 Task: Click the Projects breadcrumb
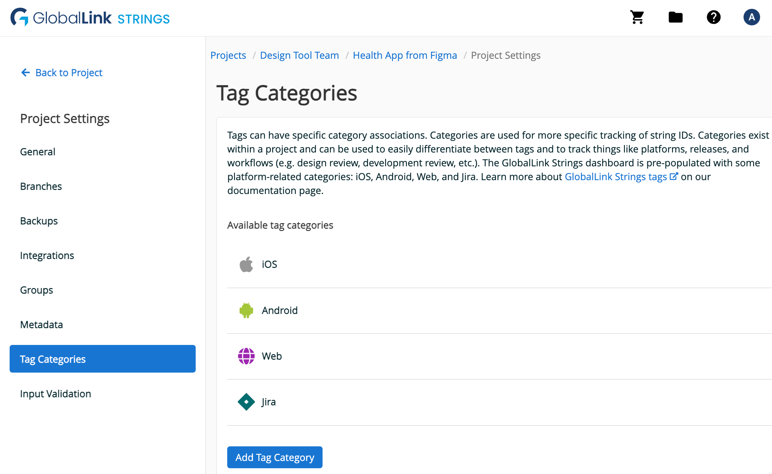pos(228,55)
